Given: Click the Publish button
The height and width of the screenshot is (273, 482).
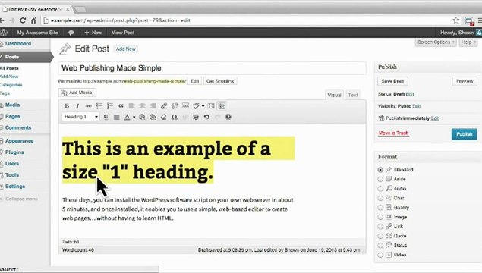Looking at the screenshot, I should (465, 134).
